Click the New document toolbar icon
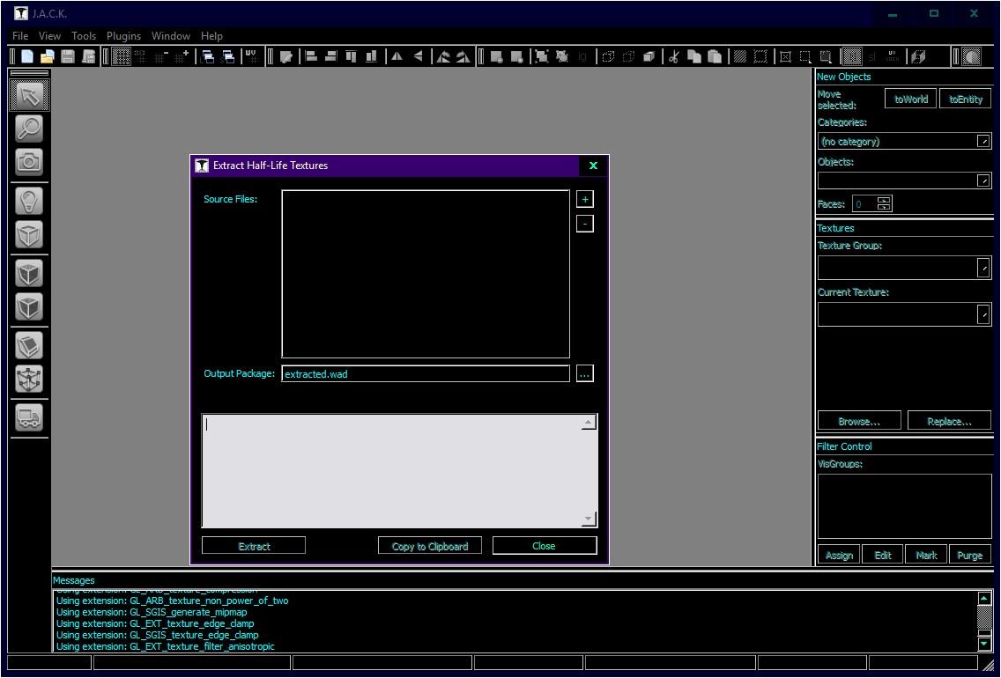The height and width of the screenshot is (678, 1001). [x=26, y=56]
